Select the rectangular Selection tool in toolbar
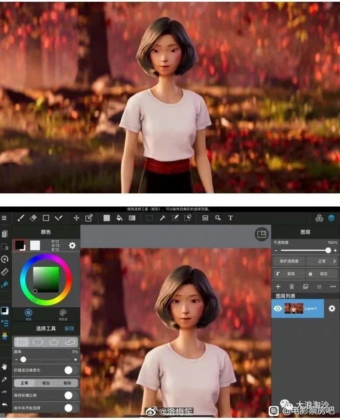340x420 pixels. click(x=150, y=218)
